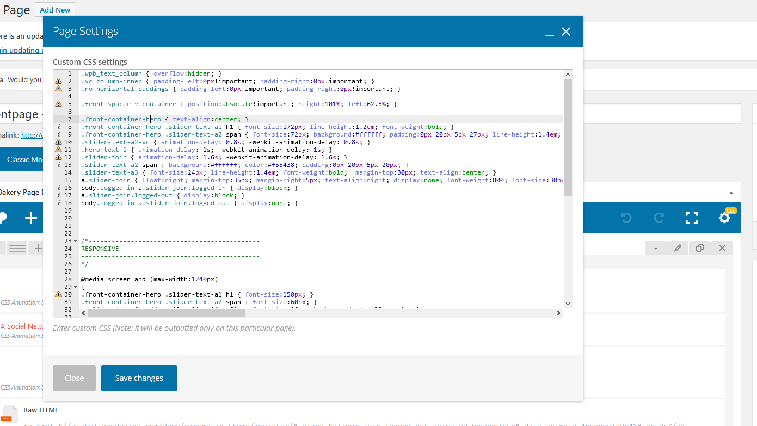Click the WPBakery add element plus icon
Viewport: 757px width, 426px height.
click(31, 218)
